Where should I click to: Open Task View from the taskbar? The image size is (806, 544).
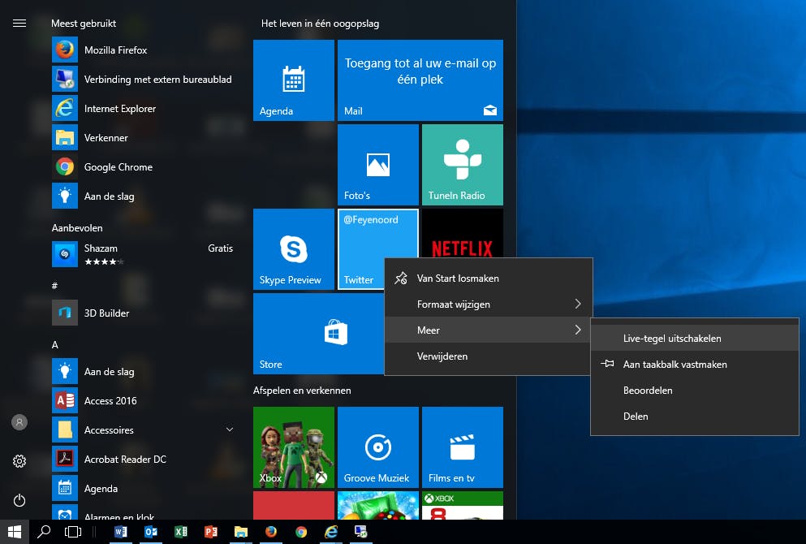[x=72, y=533]
